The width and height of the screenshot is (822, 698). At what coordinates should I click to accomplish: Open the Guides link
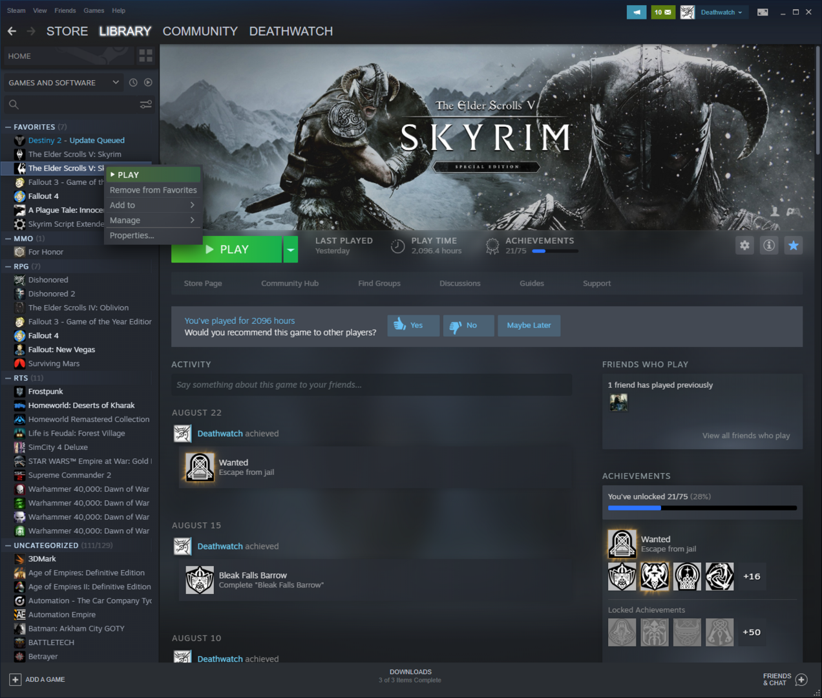pyautogui.click(x=532, y=284)
